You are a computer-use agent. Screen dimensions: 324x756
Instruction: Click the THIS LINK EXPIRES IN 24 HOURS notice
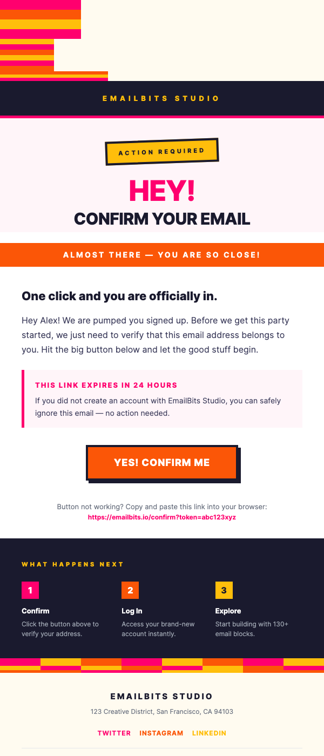(x=106, y=385)
